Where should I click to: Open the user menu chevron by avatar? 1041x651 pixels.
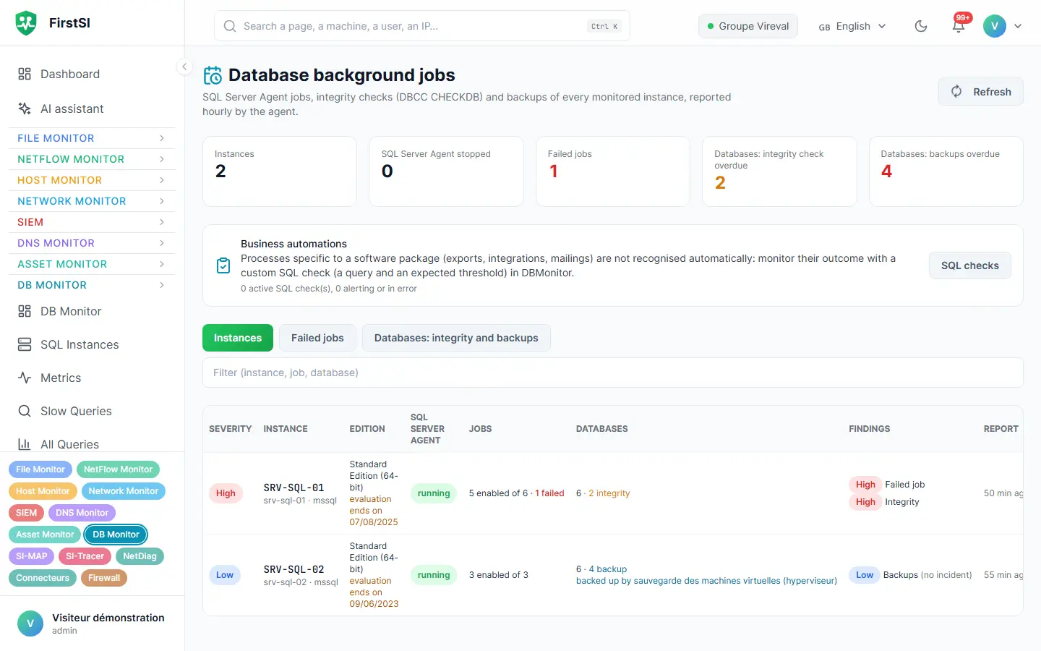coord(1018,26)
